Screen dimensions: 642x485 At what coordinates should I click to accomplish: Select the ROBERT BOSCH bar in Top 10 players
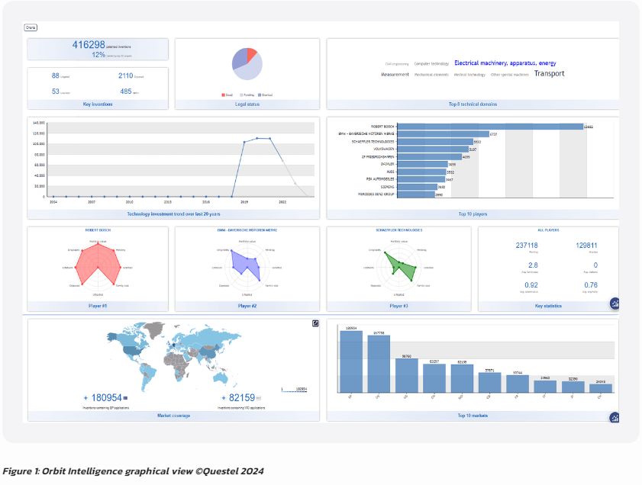pyautogui.click(x=490, y=127)
